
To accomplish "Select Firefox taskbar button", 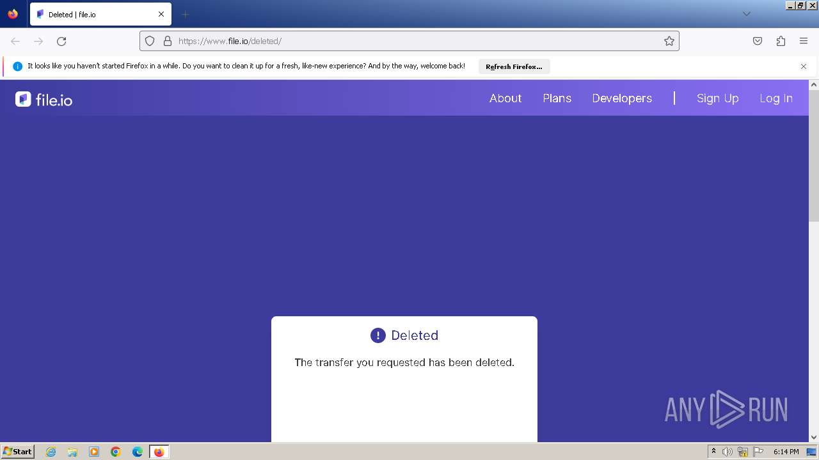I will coord(159,452).
